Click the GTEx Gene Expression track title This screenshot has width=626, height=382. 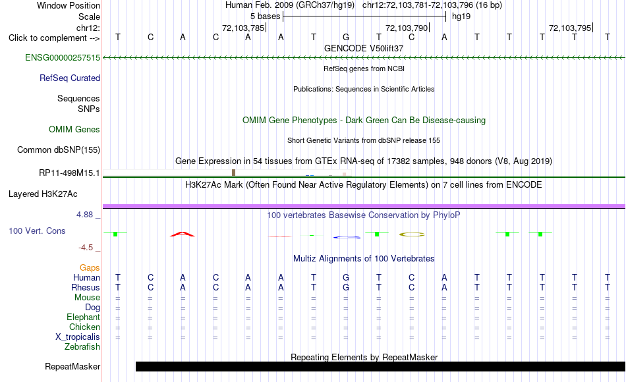pos(364,161)
